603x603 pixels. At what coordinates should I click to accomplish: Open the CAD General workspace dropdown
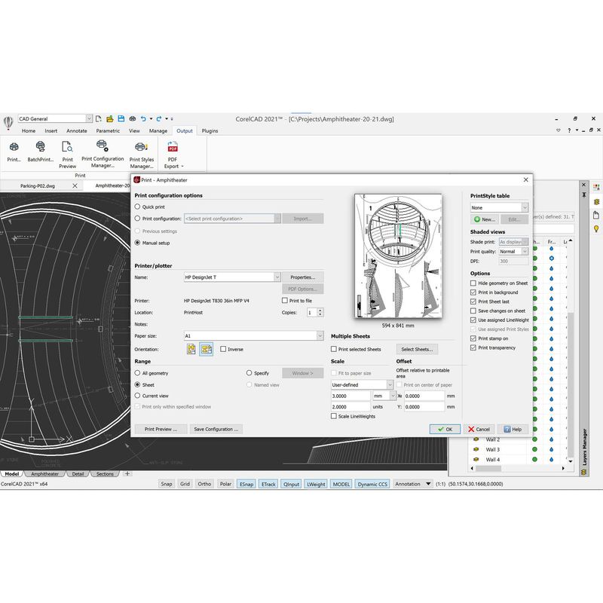(x=89, y=119)
